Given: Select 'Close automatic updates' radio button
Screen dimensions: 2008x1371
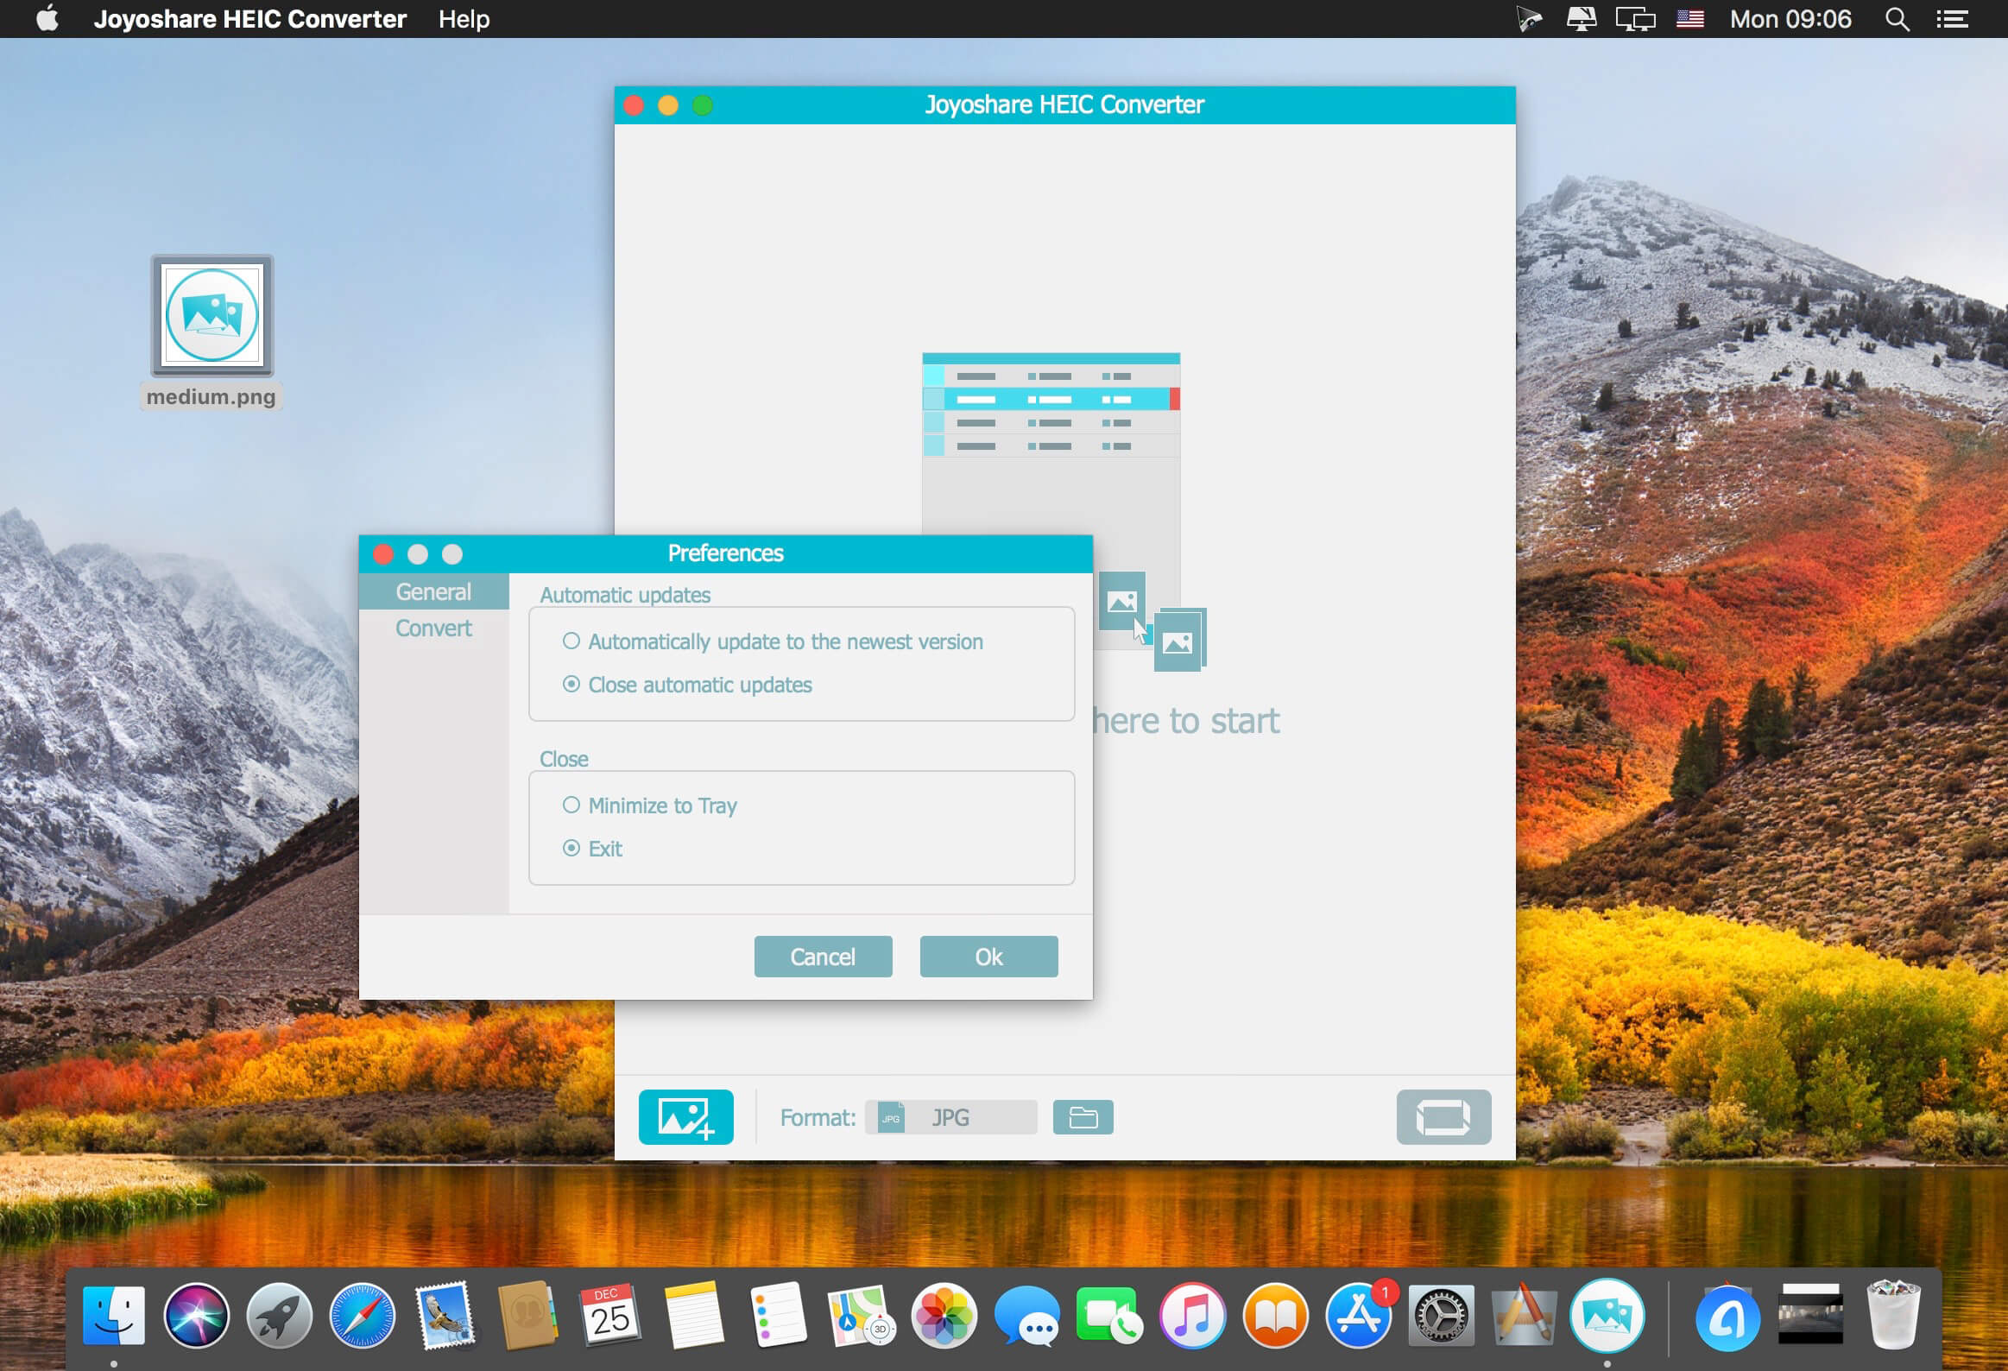Looking at the screenshot, I should click(x=571, y=682).
